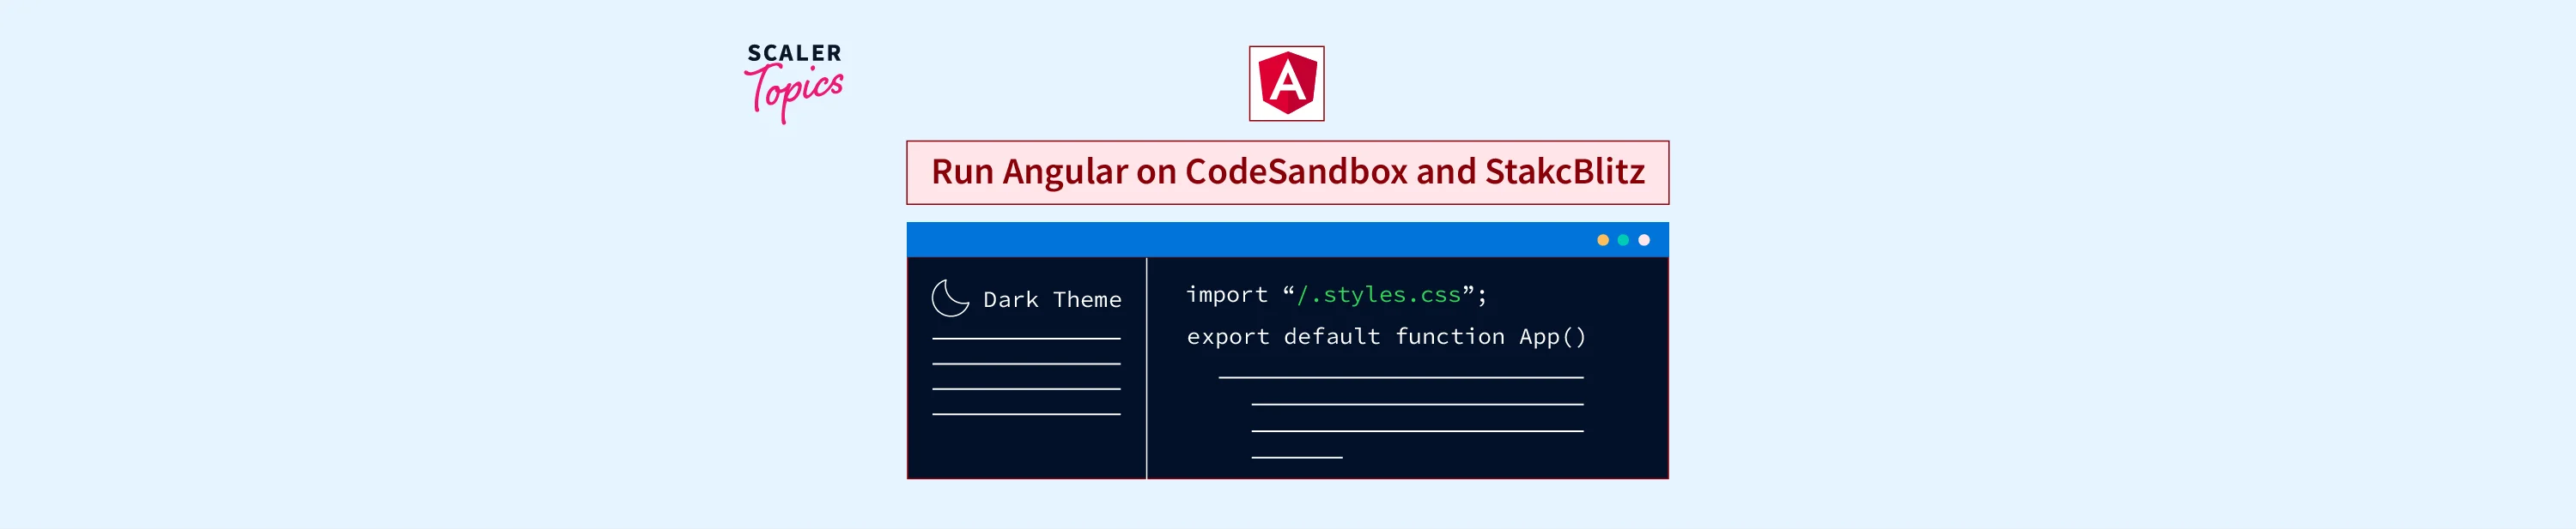The image size is (2576, 529).
Task: Toggle the Dark Theme label
Action: point(1051,299)
